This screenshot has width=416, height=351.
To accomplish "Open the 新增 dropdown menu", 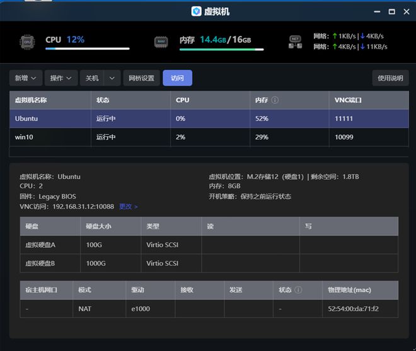I will [x=26, y=78].
